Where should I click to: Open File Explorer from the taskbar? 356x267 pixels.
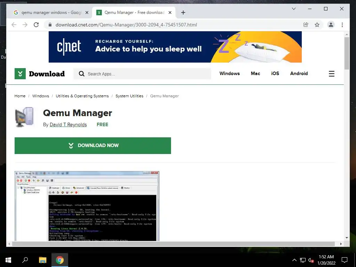(x=42, y=260)
